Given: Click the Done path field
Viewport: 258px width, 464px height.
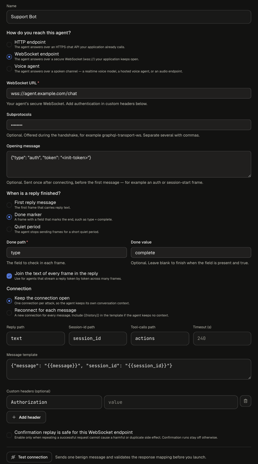Looking at the screenshot, I should 67,253.
